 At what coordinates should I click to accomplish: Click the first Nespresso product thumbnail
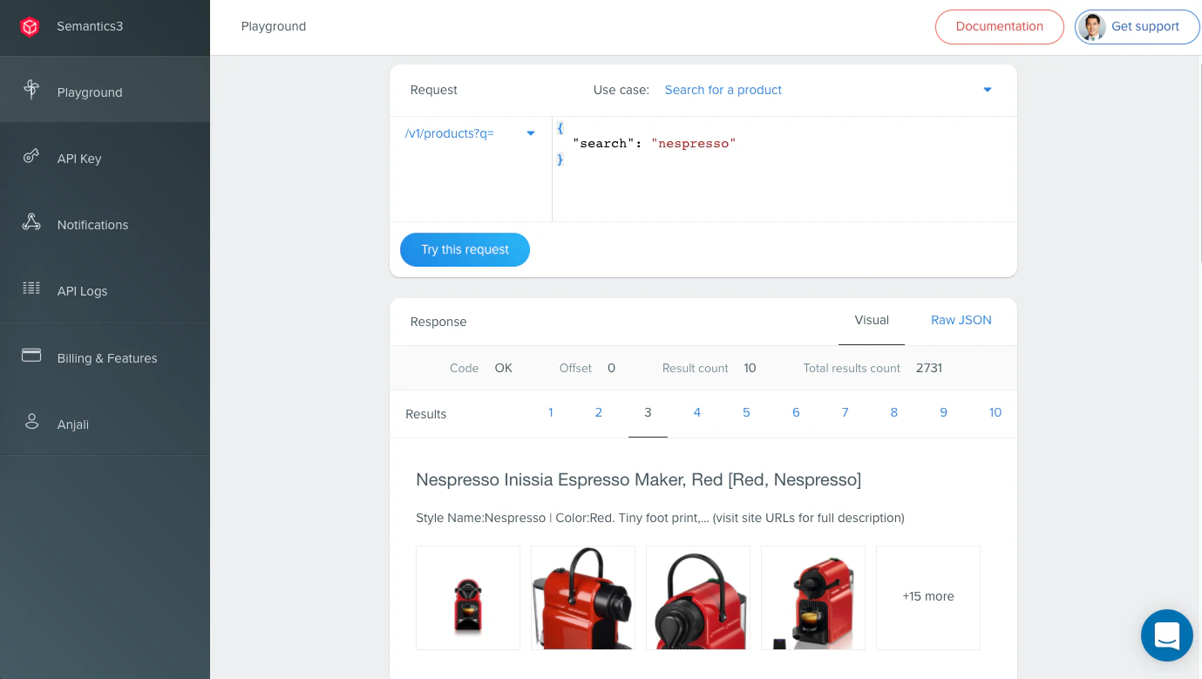coord(468,597)
